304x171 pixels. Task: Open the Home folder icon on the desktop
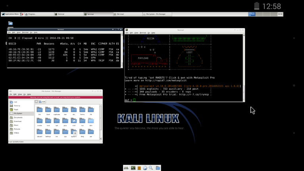click(x=10, y=23)
